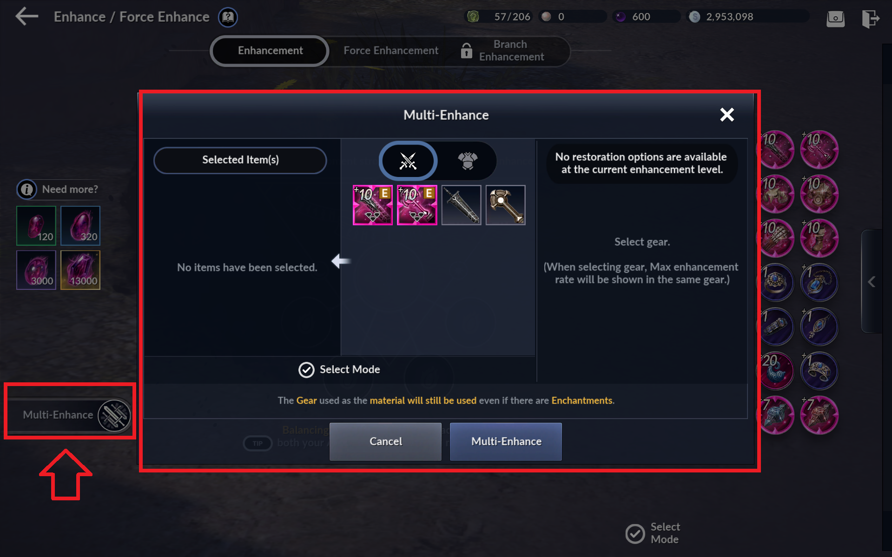Select the hammer weapon item
The image size is (892, 557).
pyautogui.click(x=505, y=205)
